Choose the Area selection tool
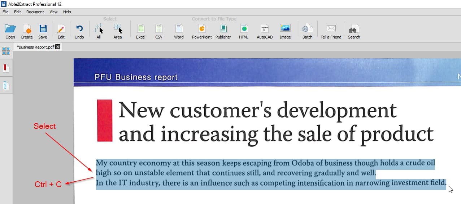 coord(118,29)
